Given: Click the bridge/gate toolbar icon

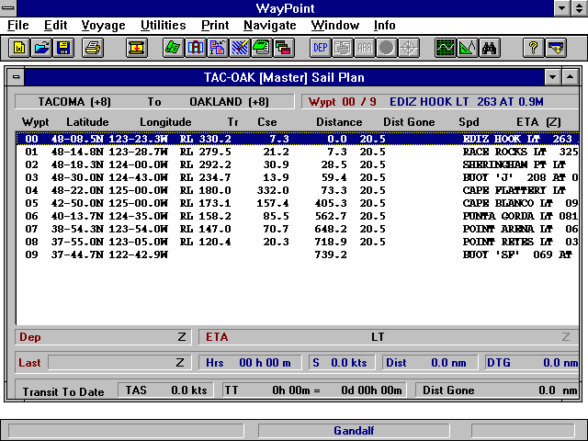Looking at the screenshot, I should point(196,48).
